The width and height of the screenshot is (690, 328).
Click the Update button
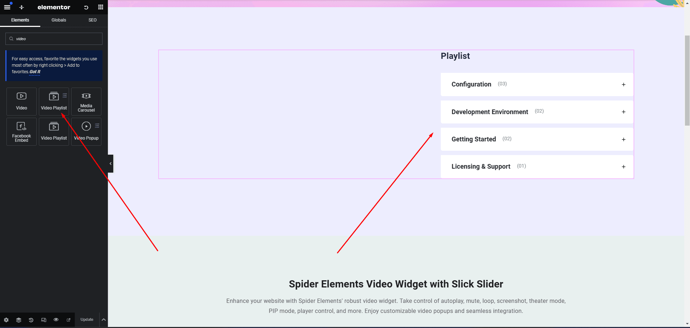pyautogui.click(x=87, y=320)
